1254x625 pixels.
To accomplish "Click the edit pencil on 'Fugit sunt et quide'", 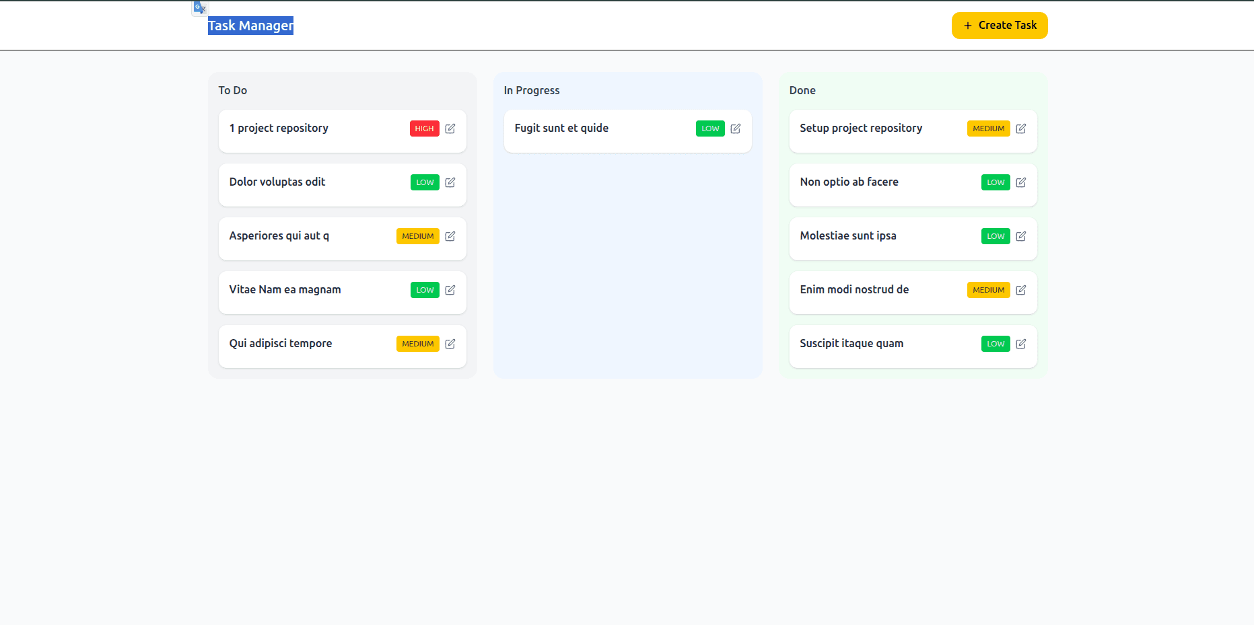I will point(736,128).
